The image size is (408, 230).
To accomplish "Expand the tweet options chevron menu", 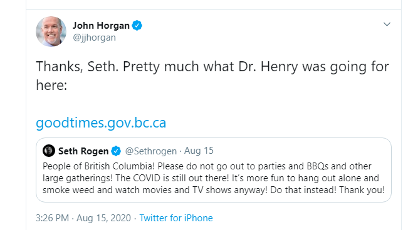I will click(387, 24).
